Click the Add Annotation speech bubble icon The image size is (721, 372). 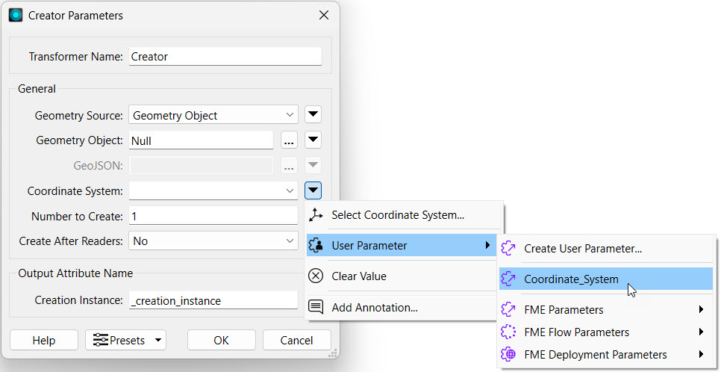[x=316, y=307]
